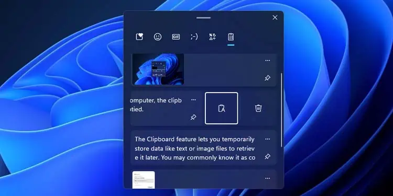
Task: Open the GIF tab
Action: click(176, 37)
